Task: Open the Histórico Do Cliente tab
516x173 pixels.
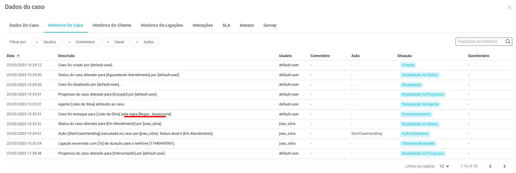Action: tap(112, 25)
